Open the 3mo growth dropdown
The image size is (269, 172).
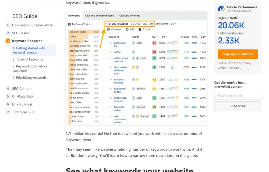[166, 24]
